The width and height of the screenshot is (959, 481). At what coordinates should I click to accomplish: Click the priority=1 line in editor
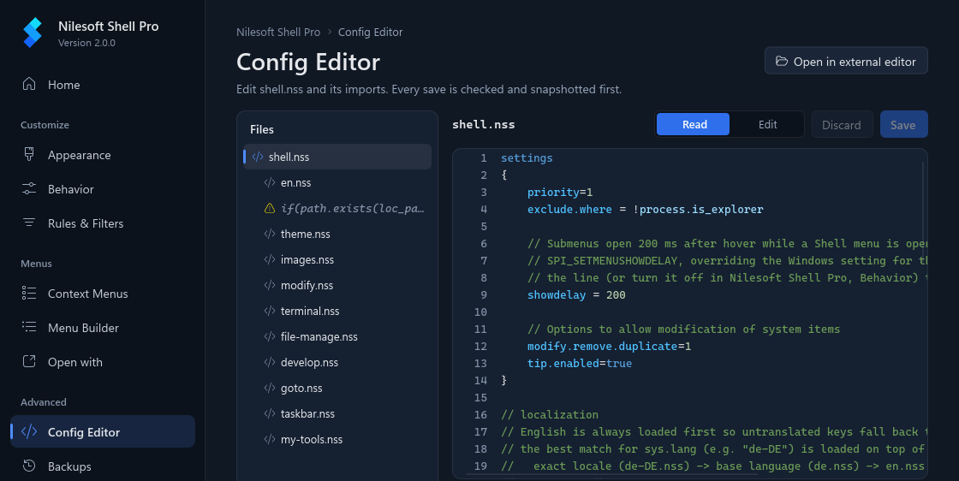560,192
